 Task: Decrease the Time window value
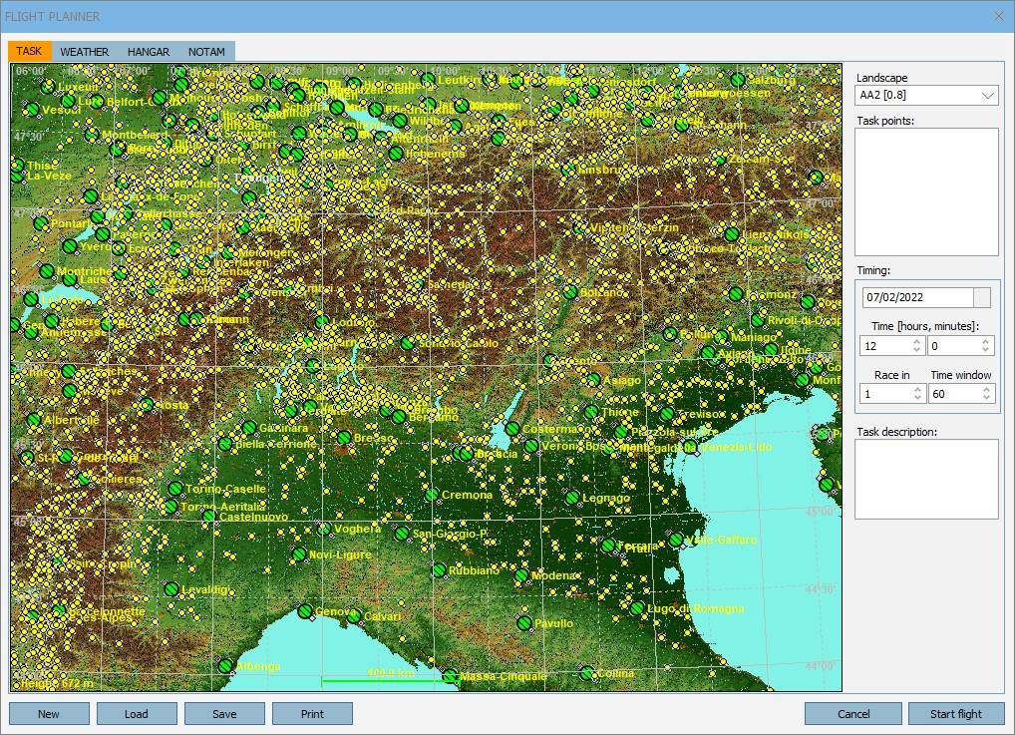[x=986, y=399]
